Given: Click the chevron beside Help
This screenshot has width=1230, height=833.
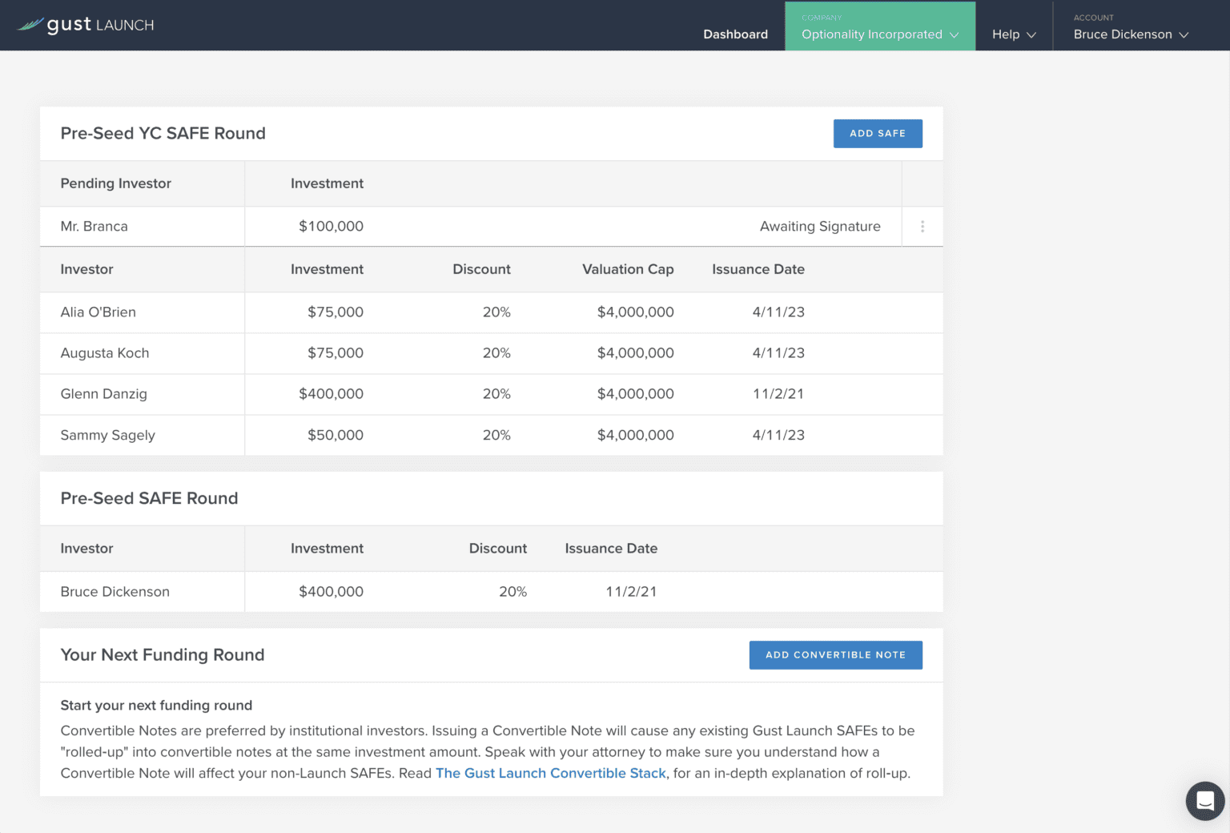Looking at the screenshot, I should pos(1031,34).
